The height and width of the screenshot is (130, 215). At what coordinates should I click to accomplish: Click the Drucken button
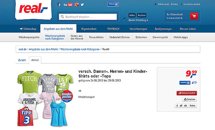point(190,100)
